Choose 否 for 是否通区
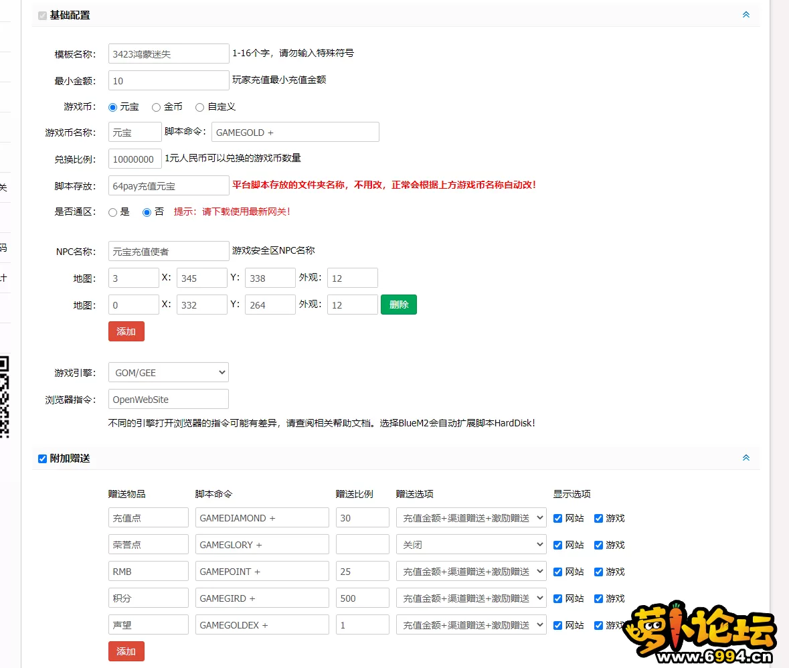The height and width of the screenshot is (668, 789). click(147, 212)
